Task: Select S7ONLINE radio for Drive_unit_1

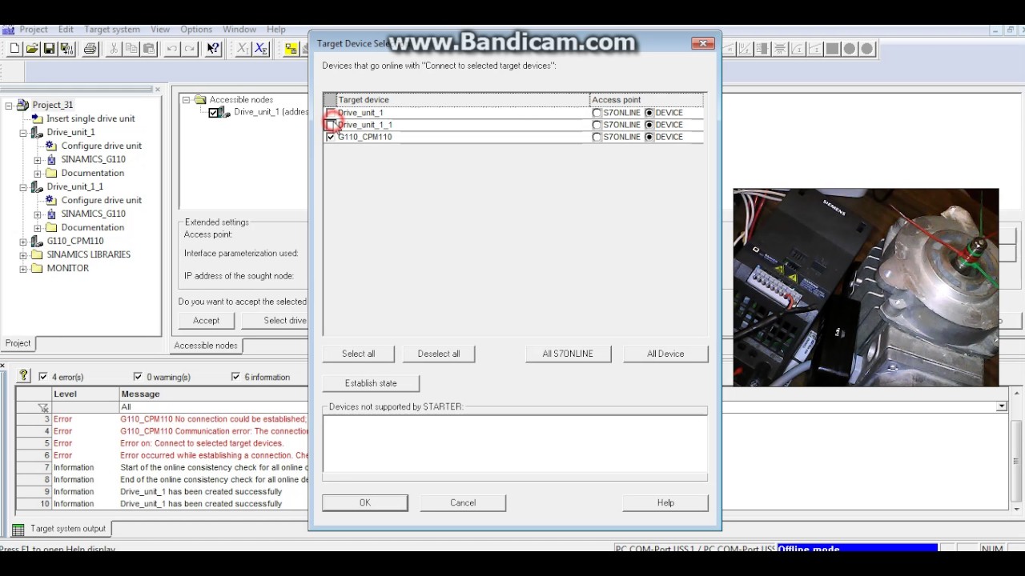Action: (x=597, y=113)
